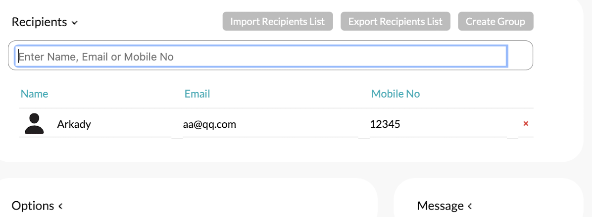The image size is (592, 217).
Task: Click the email address aa@qq.com
Action: (x=209, y=124)
